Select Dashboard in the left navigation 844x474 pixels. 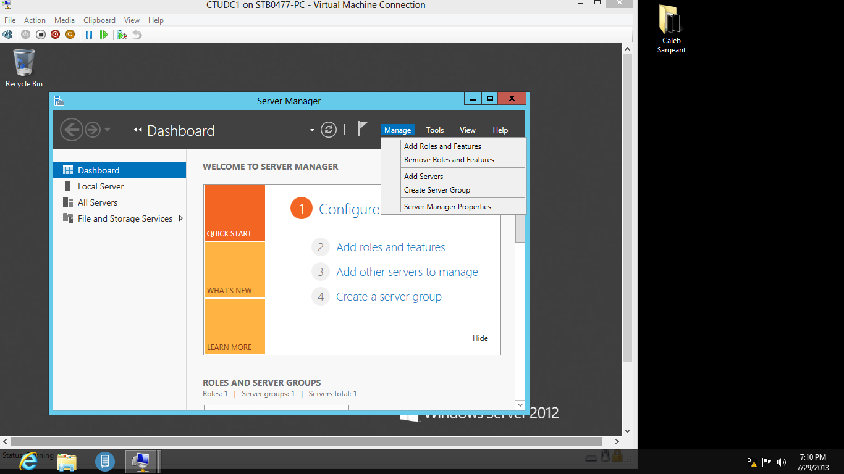click(120, 170)
